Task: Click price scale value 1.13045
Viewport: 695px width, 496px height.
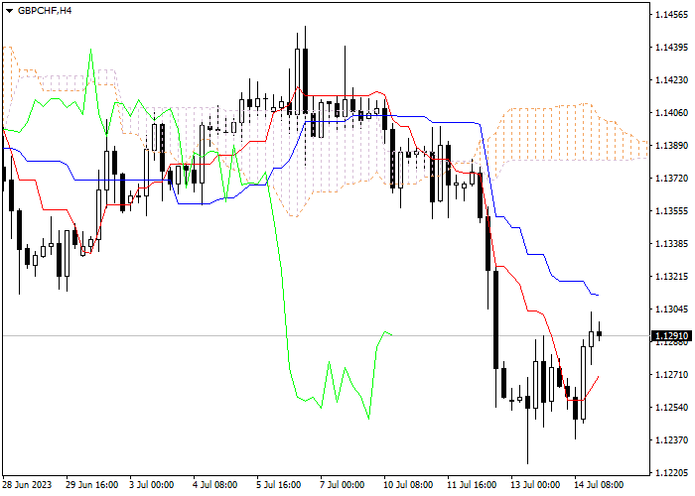Action: coord(671,310)
